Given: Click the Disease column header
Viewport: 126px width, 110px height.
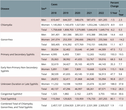Looking at the screenshot, I should click(5, 9).
